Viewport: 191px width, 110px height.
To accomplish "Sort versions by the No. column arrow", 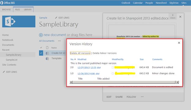I will point(75,59).
